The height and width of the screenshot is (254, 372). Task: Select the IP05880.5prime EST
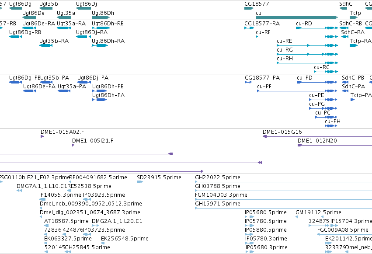tap(249, 234)
